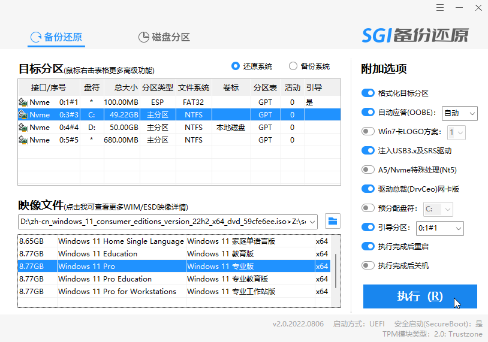Click the 卷标 column header
The height and width of the screenshot is (342, 488).
231,87
